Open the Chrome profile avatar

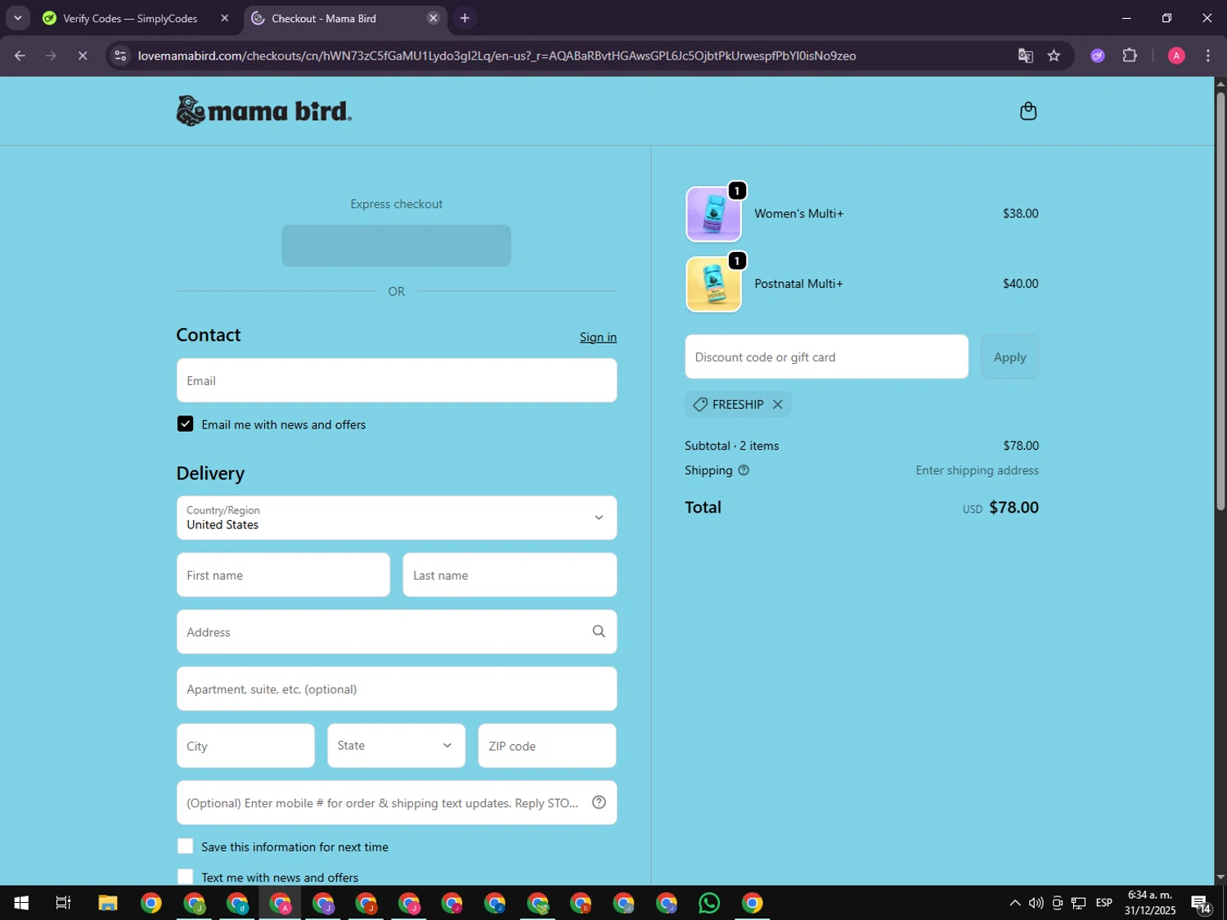tap(1176, 56)
